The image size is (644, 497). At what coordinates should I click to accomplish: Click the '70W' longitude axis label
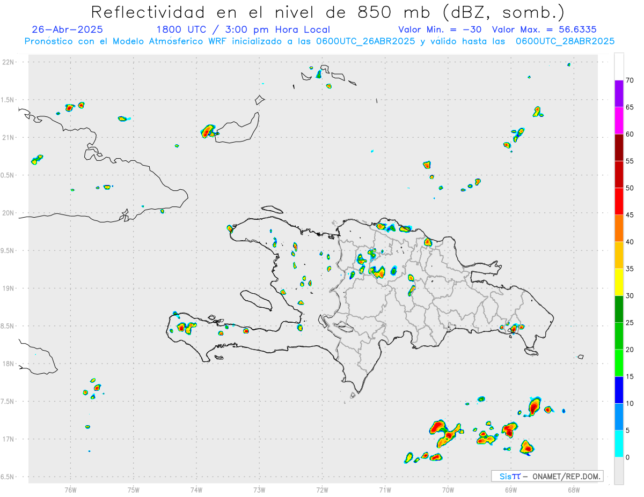448,489
